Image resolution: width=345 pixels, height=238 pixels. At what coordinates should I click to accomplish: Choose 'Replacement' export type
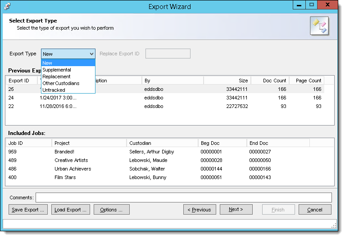68,76
